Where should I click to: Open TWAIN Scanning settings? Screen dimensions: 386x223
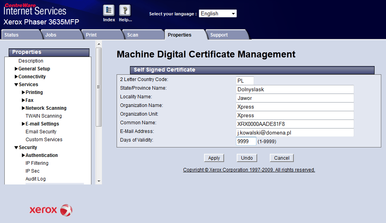[44, 116]
